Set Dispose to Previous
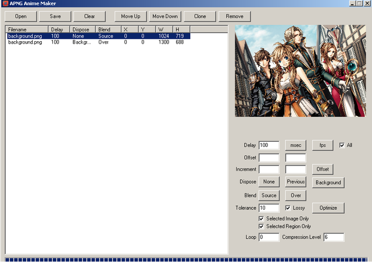Image resolution: width=372 pixels, height=262 pixels. (296, 182)
